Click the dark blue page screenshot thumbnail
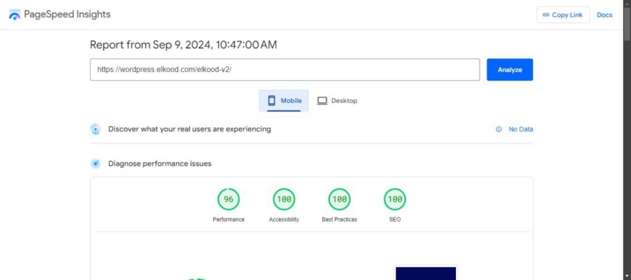Image resolution: width=631 pixels, height=280 pixels. 426,273
